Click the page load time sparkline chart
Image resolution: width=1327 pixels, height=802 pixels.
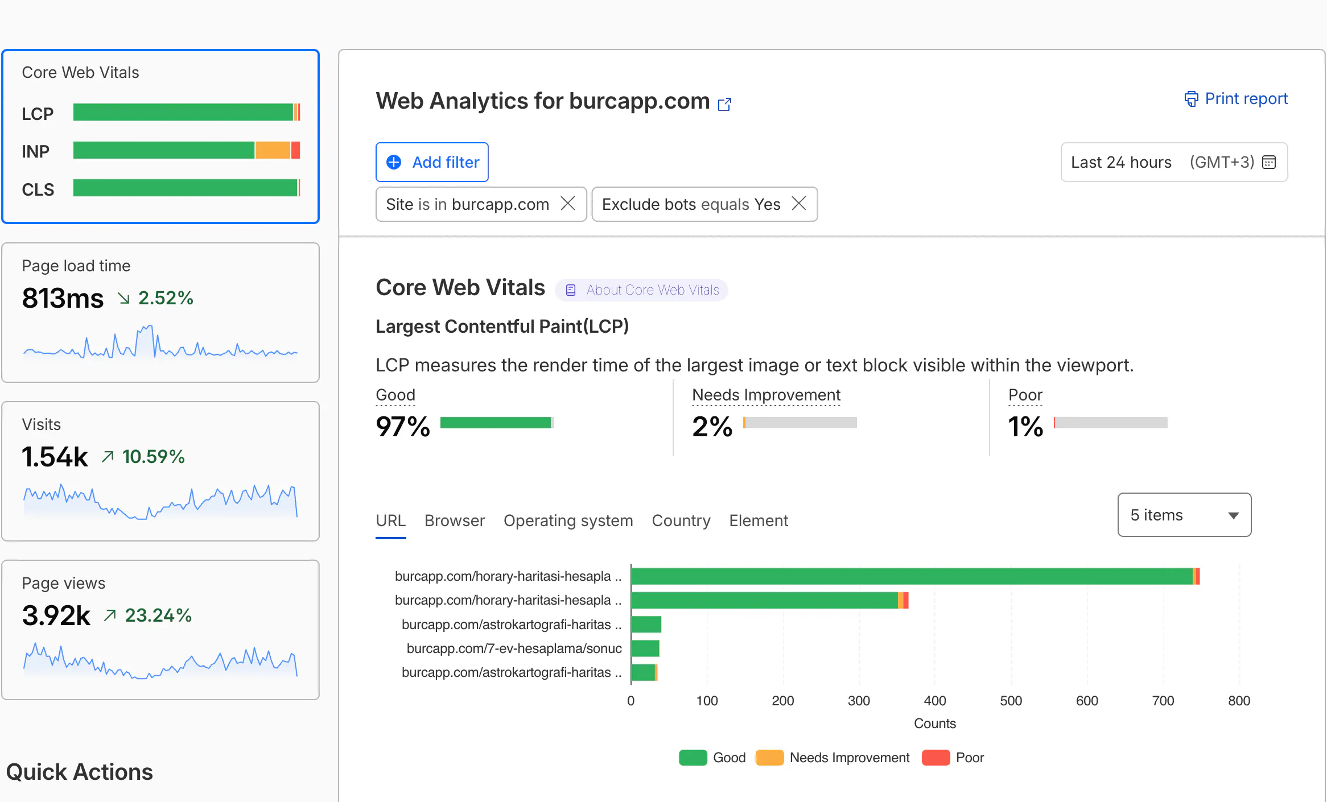(x=160, y=341)
